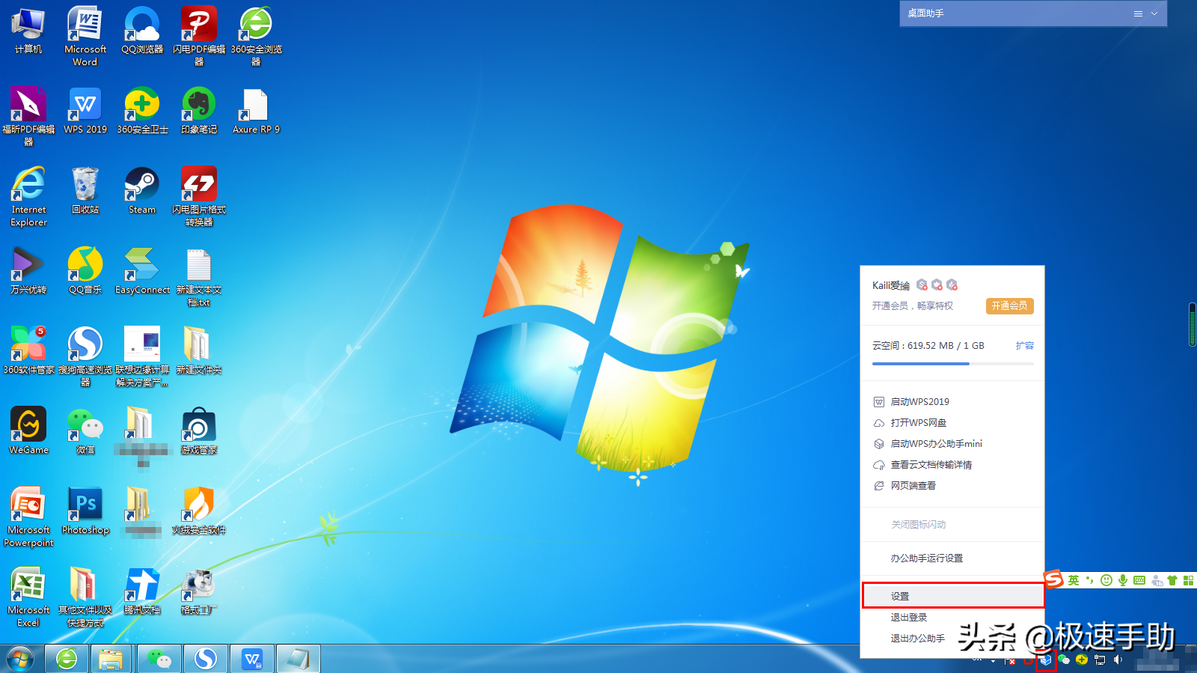Open 计算机 desktop icon
Image resolution: width=1197 pixels, height=673 pixels.
click(28, 31)
